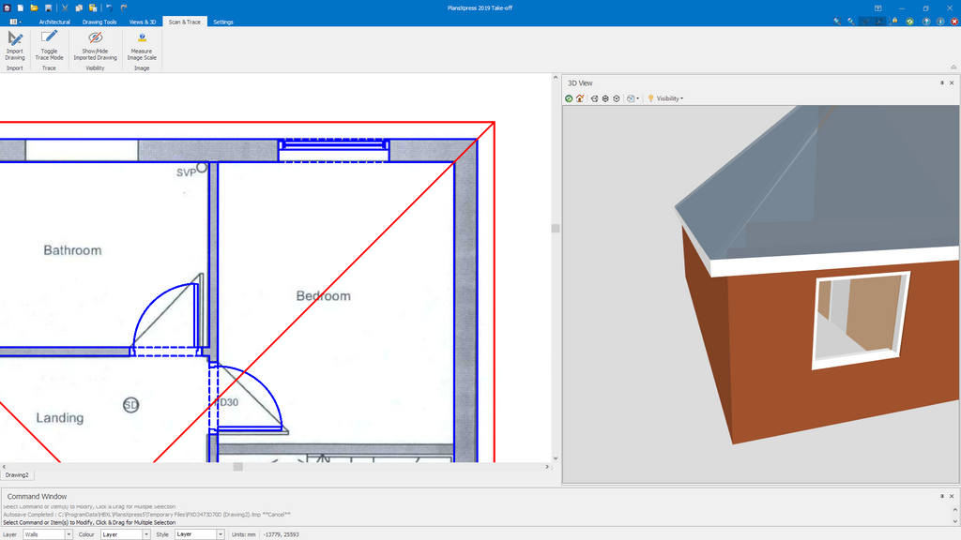This screenshot has height=540, width=961.
Task: Toggle Show/Hide Imported Drawing
Action: click(x=95, y=44)
